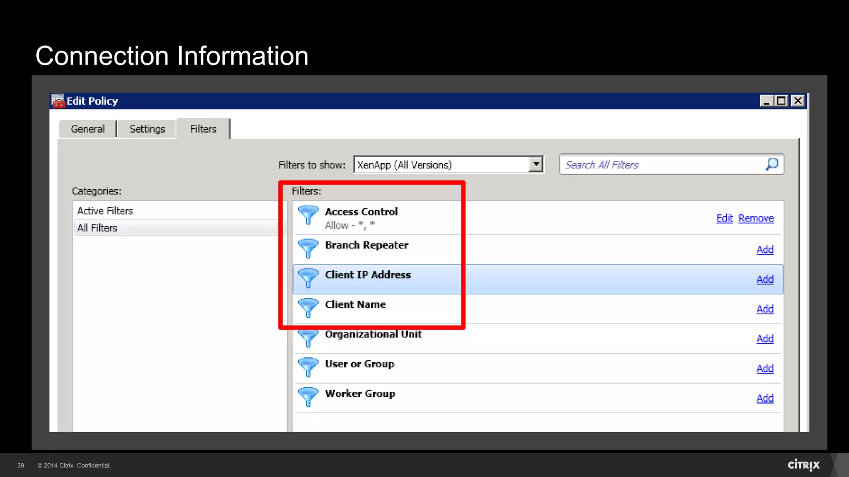
Task: Click the Edit Policy window title icon
Action: (x=58, y=101)
